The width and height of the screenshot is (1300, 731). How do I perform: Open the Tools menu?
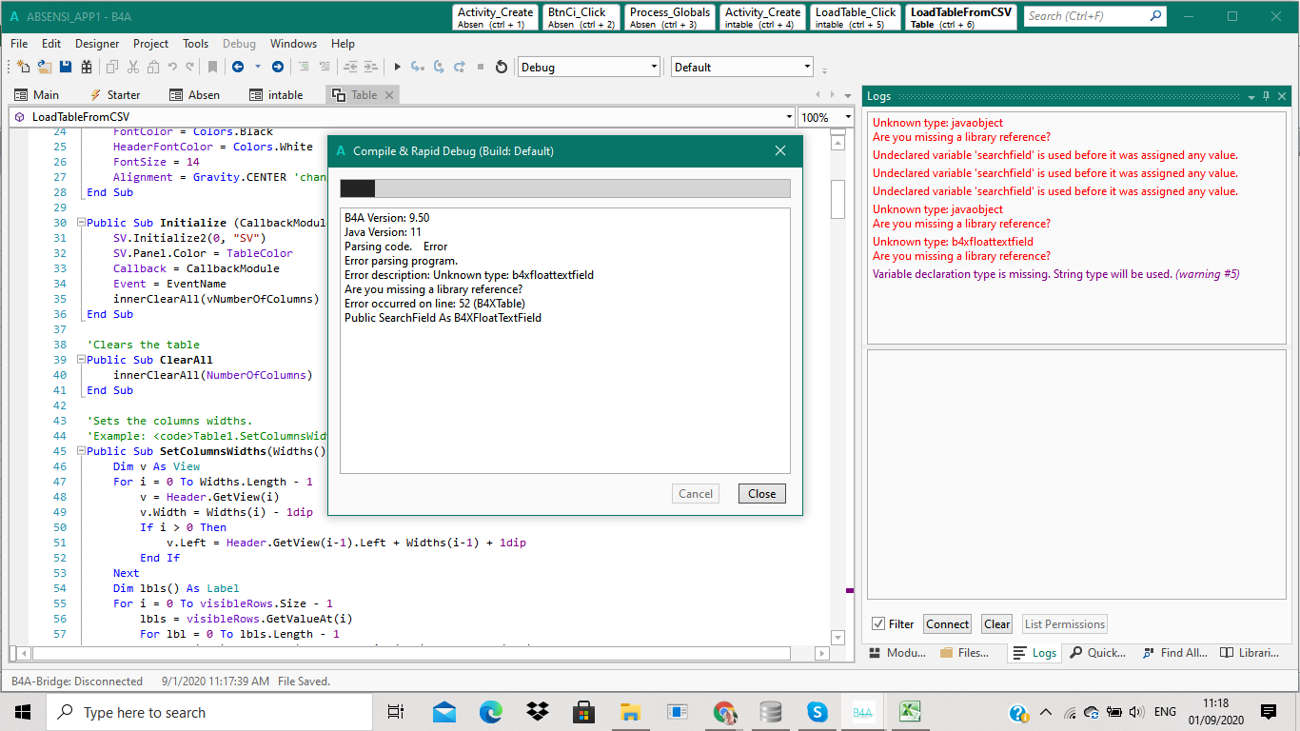(x=196, y=44)
